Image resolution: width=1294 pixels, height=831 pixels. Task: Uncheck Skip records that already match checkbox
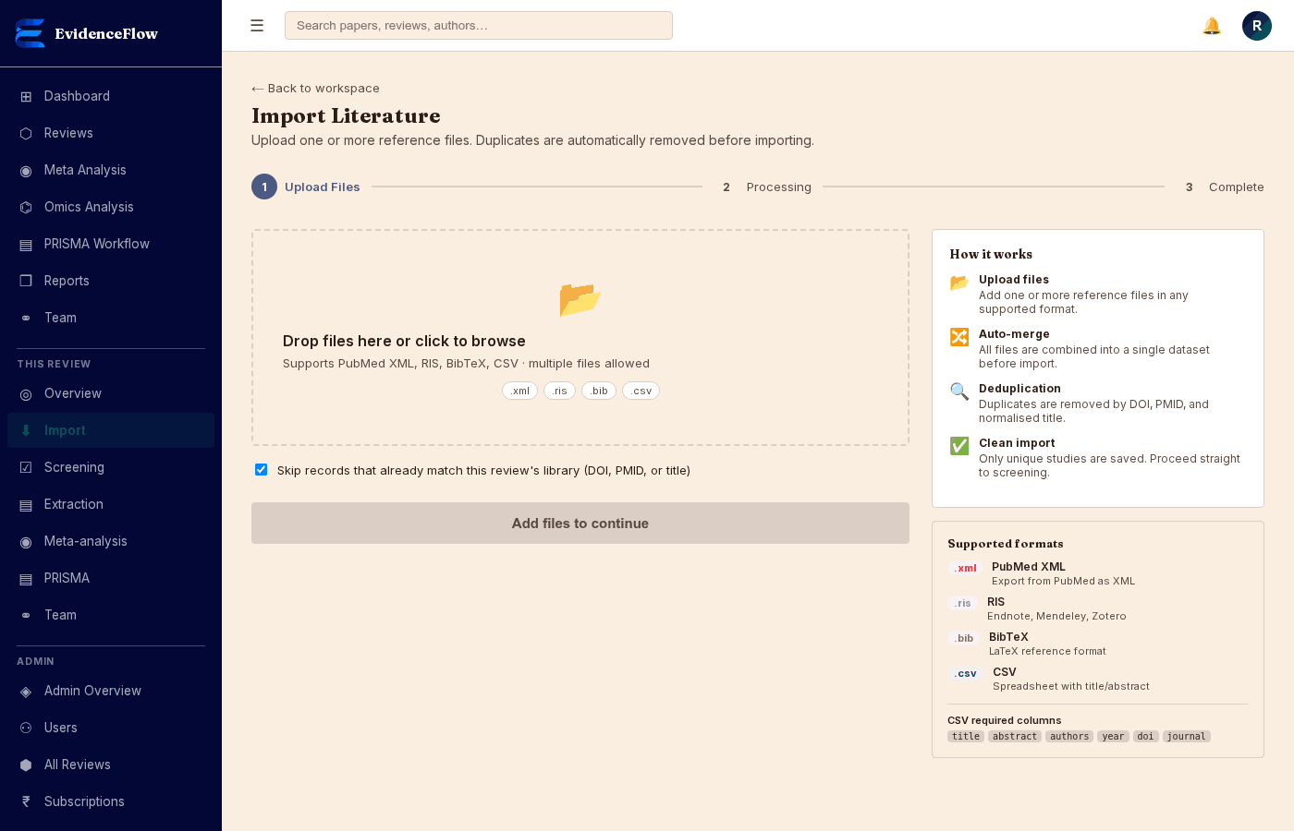coord(262,470)
